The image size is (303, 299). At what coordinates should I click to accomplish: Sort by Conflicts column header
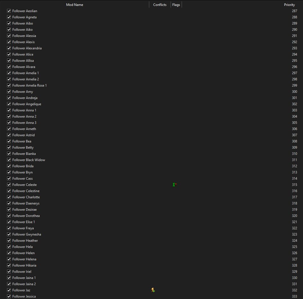point(160,5)
